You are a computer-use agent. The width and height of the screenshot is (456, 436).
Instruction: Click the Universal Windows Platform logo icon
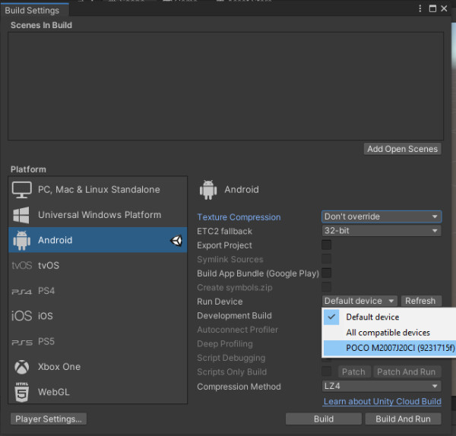point(21,215)
